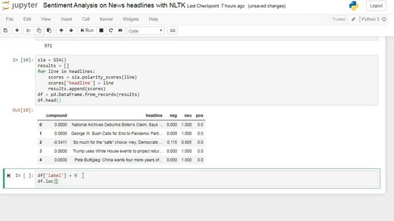Click the edit pencil icon
This screenshot has height=221, width=394.
coord(353,19)
